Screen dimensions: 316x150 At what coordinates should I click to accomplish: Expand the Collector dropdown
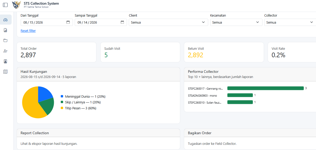290,22
